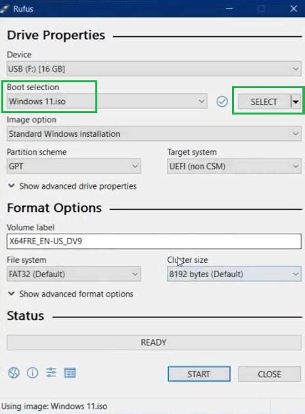Click the Volume label text field
305x414 pixels.
154,242
